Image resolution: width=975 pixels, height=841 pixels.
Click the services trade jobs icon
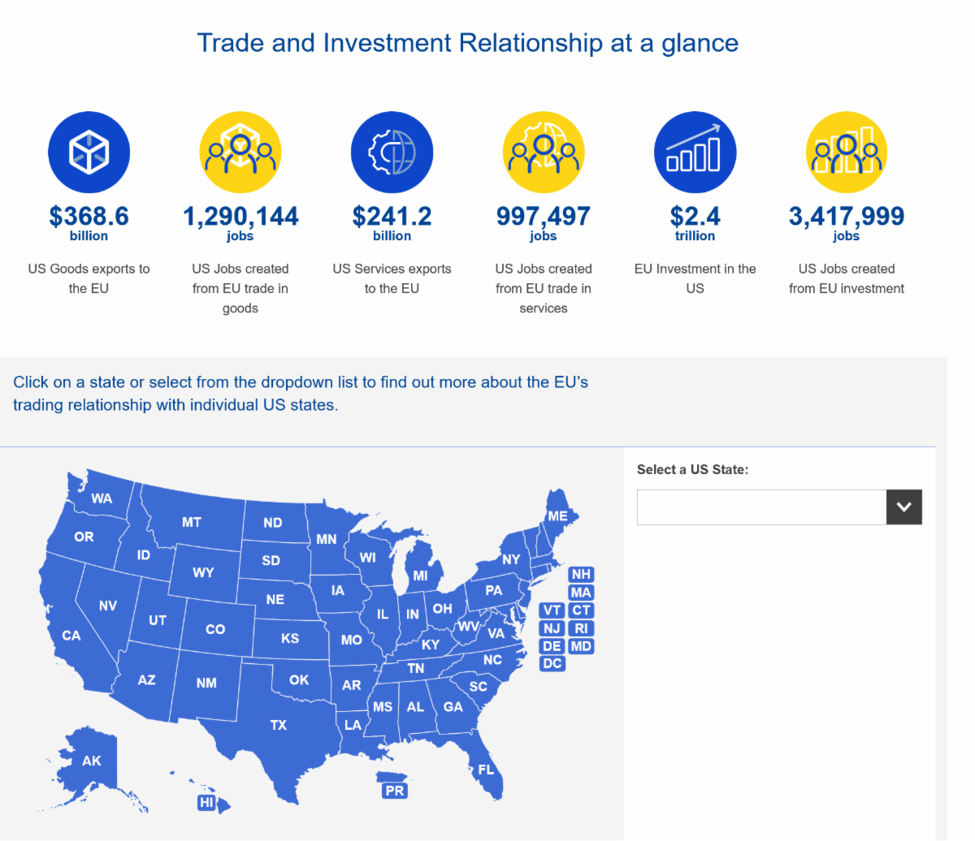(544, 153)
